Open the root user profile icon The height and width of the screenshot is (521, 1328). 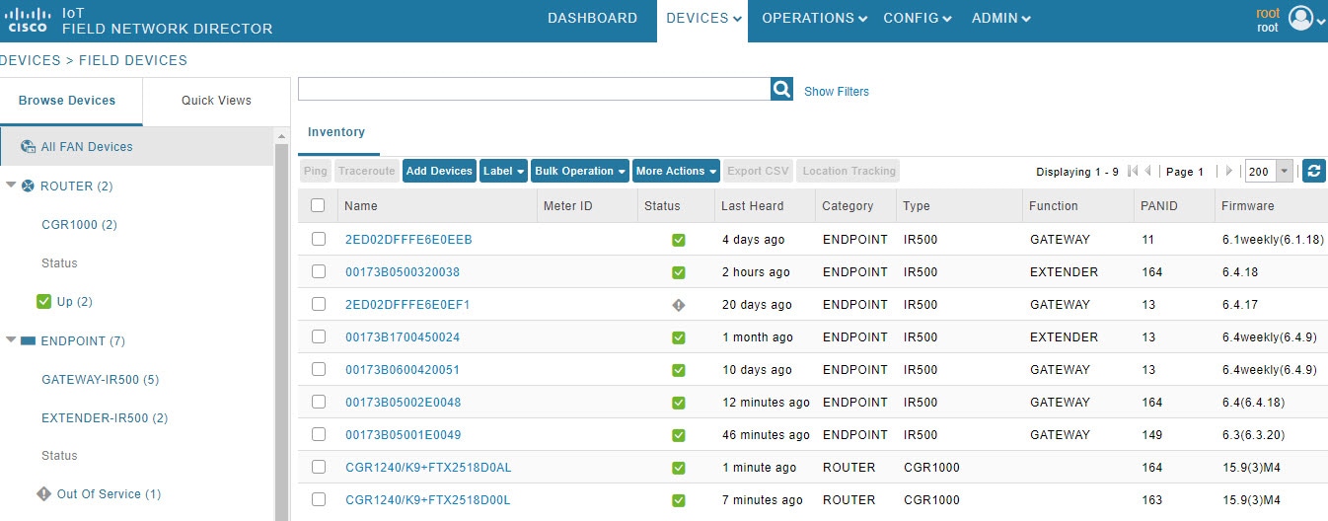(1301, 19)
